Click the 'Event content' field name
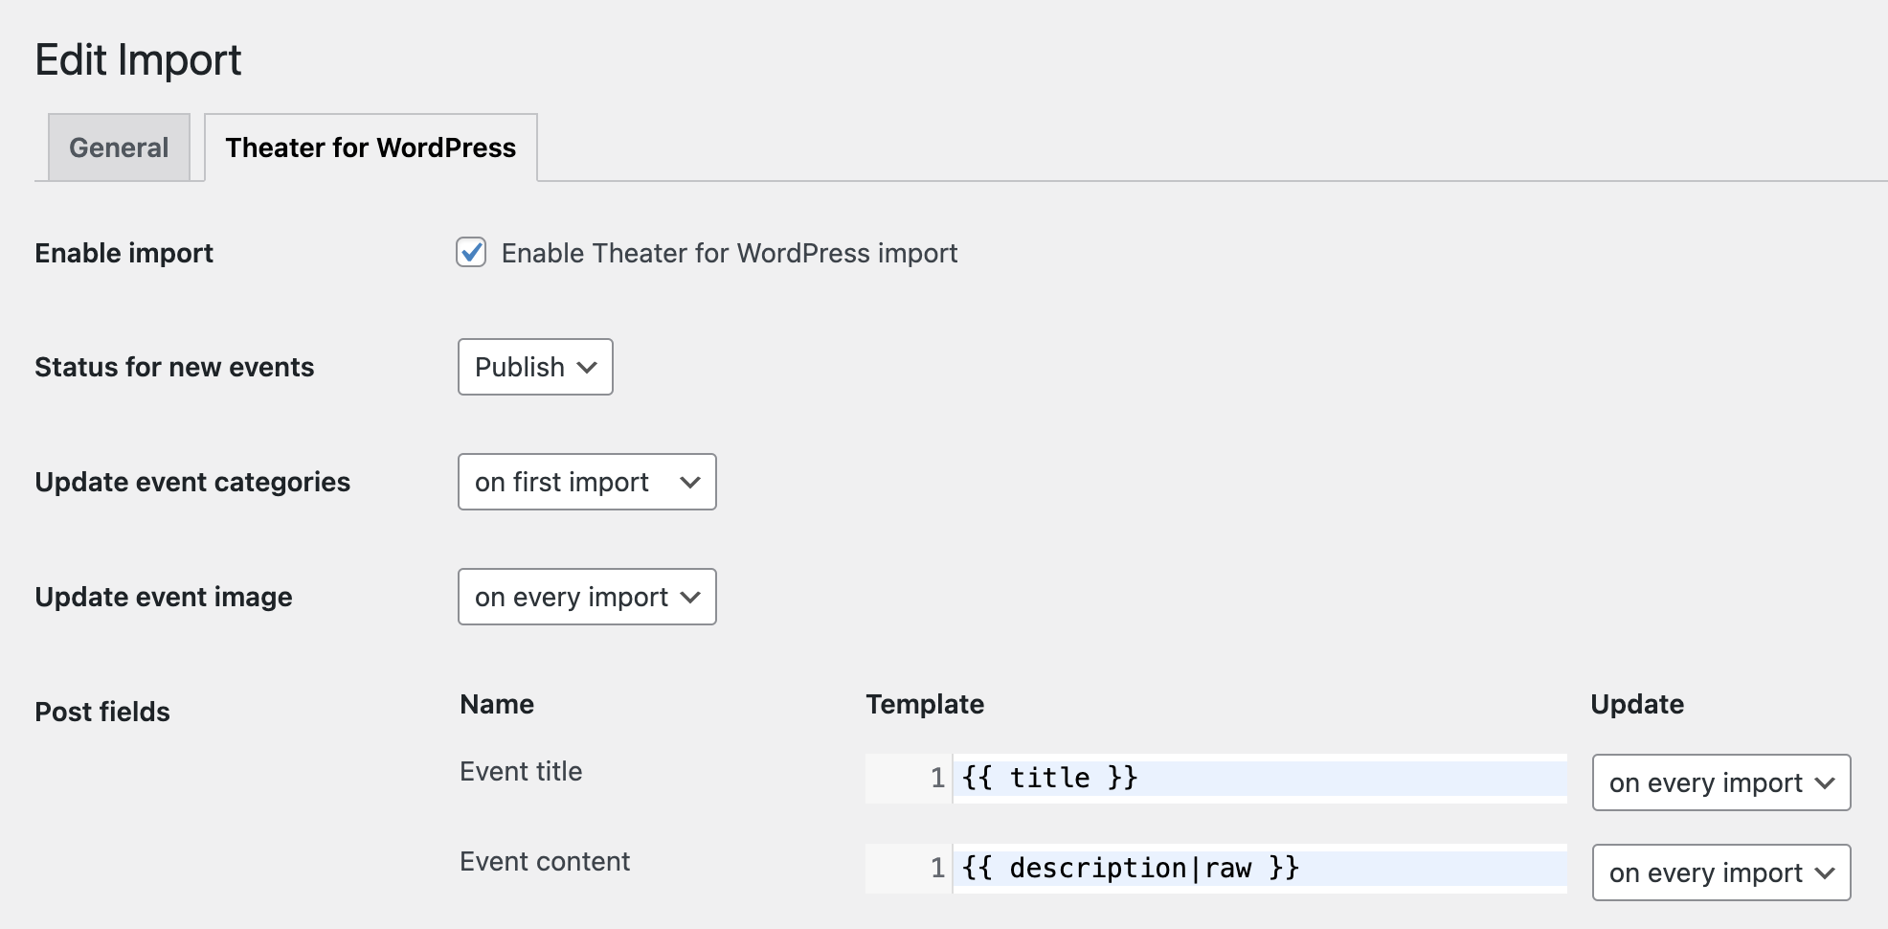The image size is (1888, 929). coord(545,861)
